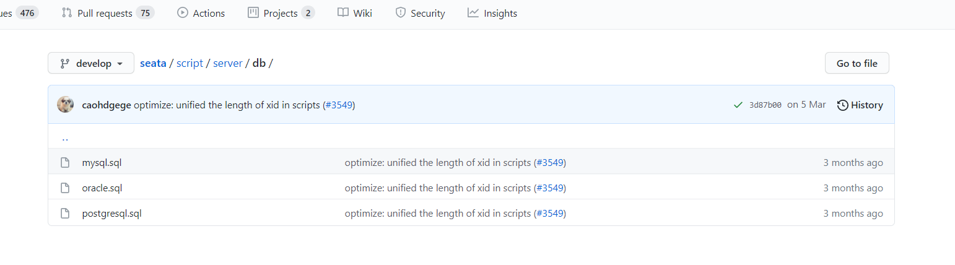Click the History clock icon
Viewport: 955px width, 265px height.
coord(842,105)
